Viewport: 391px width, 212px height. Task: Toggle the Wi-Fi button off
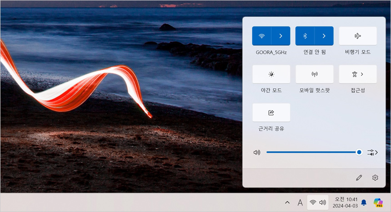coord(261,36)
